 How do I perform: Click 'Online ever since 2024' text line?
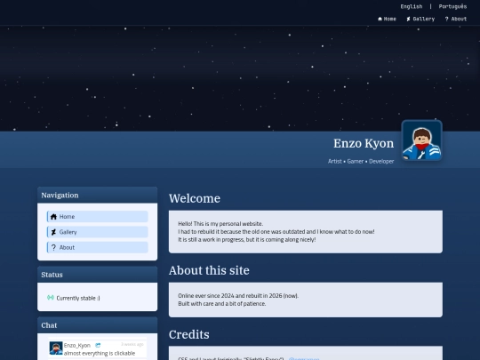pyautogui.click(x=238, y=296)
